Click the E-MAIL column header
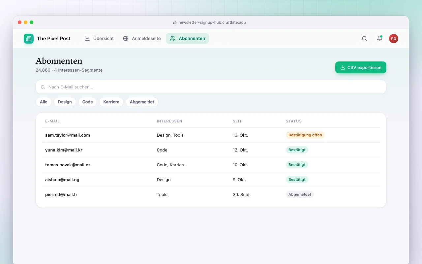 click(x=52, y=121)
